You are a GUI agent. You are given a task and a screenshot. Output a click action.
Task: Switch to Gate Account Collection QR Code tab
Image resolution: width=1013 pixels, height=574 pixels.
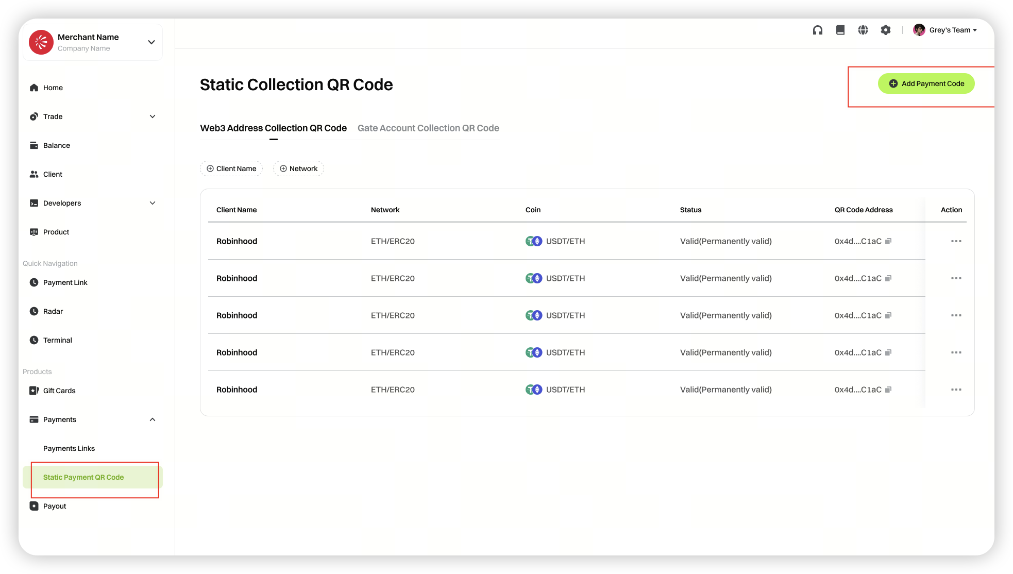point(428,128)
